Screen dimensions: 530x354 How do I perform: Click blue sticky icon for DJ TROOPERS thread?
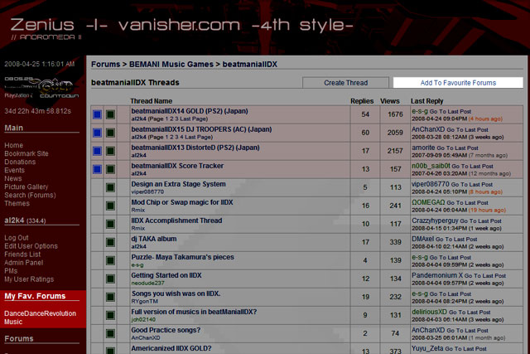97,133
